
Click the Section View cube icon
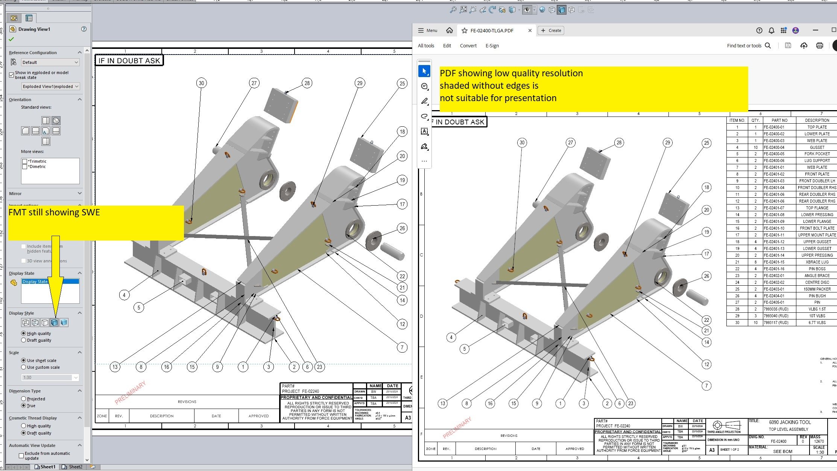[512, 10]
